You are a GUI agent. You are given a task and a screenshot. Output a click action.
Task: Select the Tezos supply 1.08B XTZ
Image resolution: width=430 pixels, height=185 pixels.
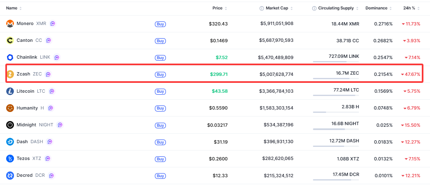pos(347,158)
